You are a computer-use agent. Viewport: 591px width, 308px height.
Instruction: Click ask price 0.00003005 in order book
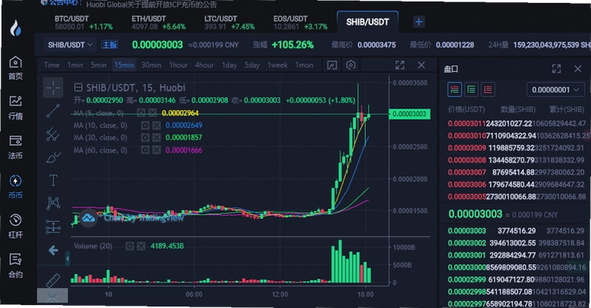click(x=467, y=196)
